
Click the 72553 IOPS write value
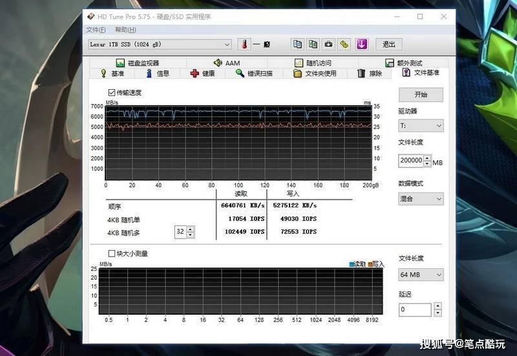pos(299,231)
